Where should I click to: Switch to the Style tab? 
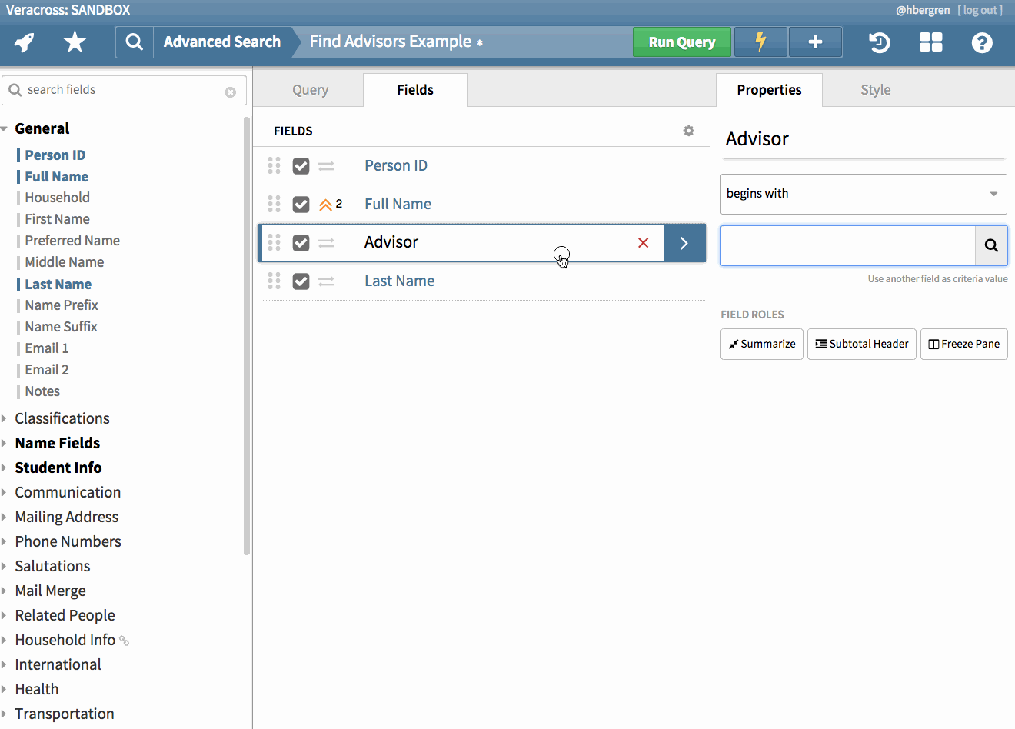(x=875, y=90)
